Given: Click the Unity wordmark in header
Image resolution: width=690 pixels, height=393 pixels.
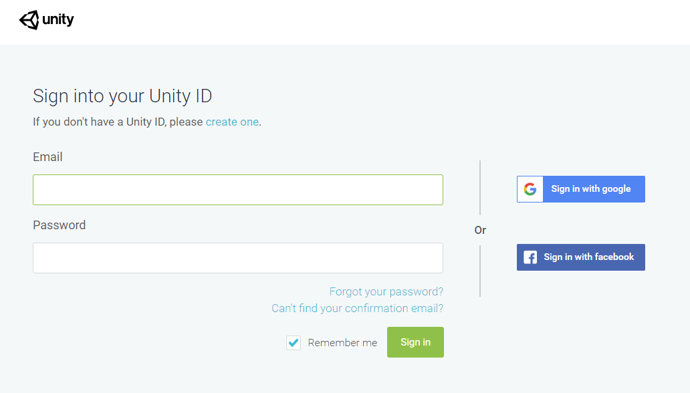Looking at the screenshot, I should 58,20.
